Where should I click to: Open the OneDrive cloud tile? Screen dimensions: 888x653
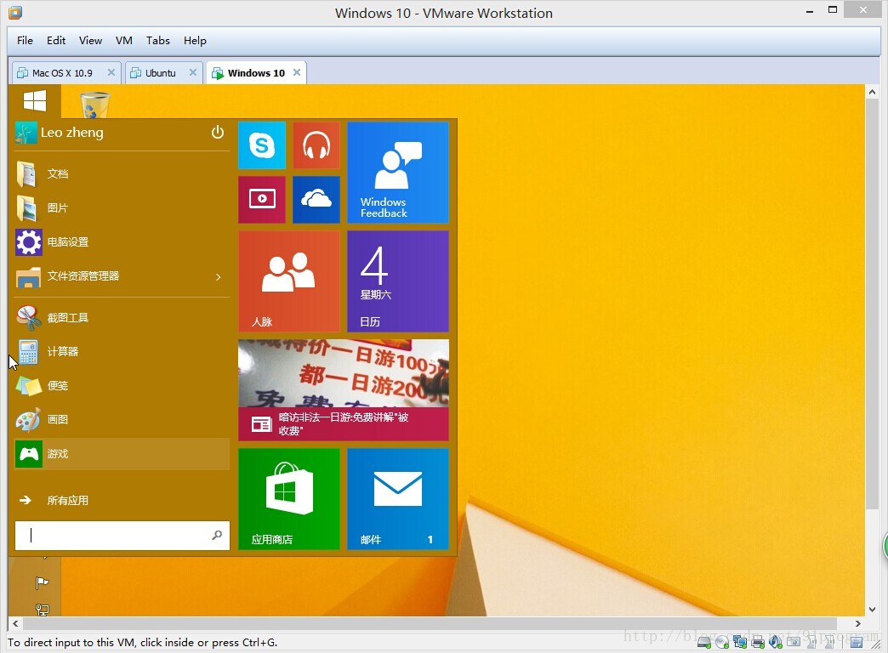pyautogui.click(x=316, y=200)
